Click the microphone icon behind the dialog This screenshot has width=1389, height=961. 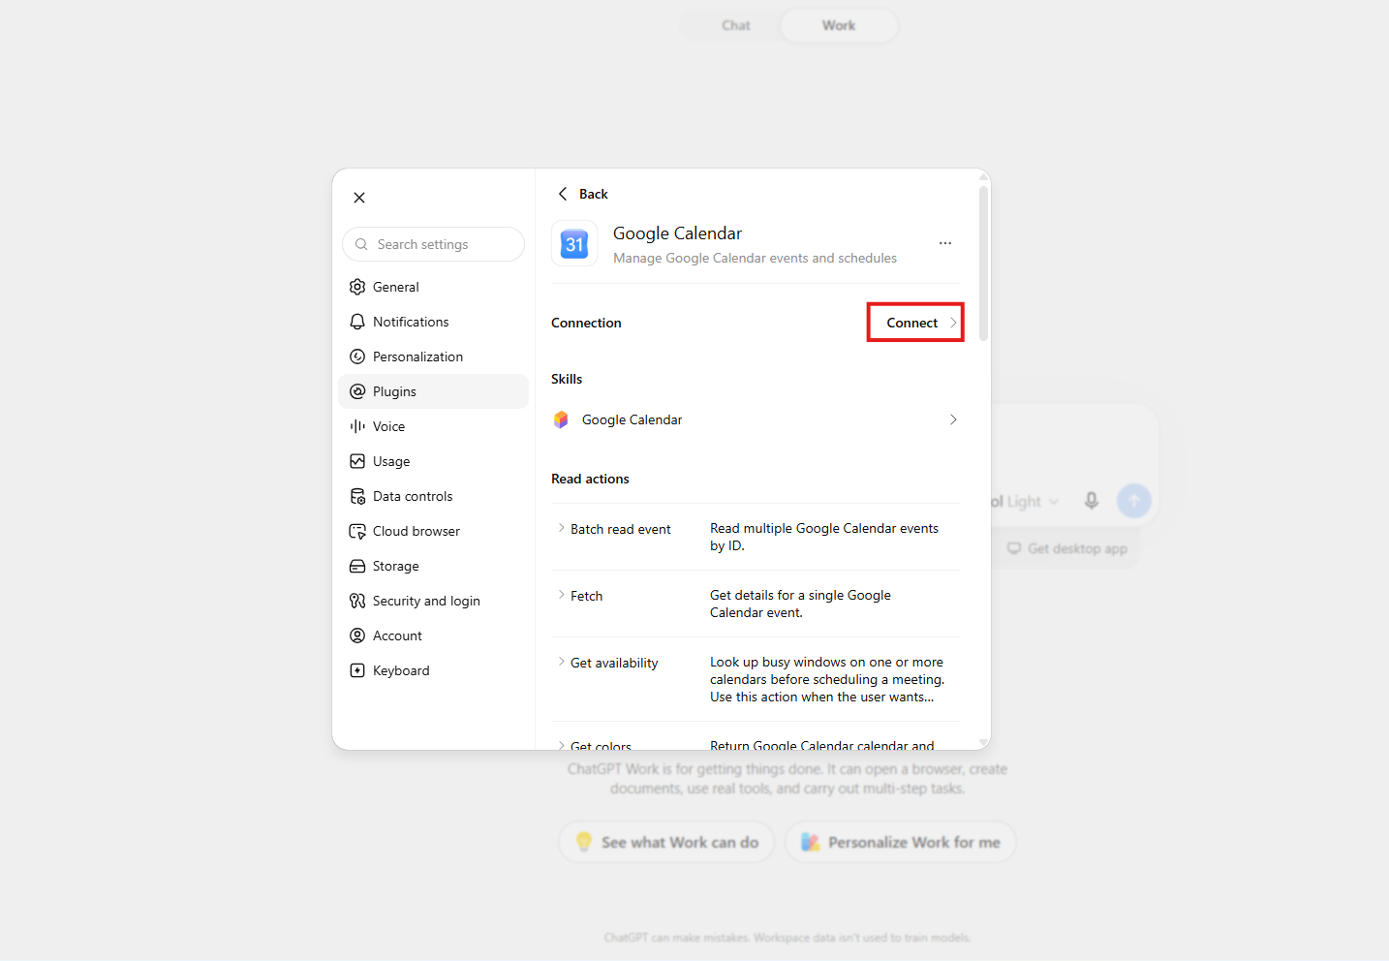click(x=1092, y=501)
